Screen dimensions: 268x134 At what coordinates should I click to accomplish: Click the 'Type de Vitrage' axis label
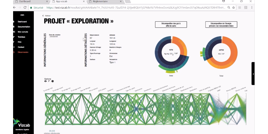[x=85, y=90]
